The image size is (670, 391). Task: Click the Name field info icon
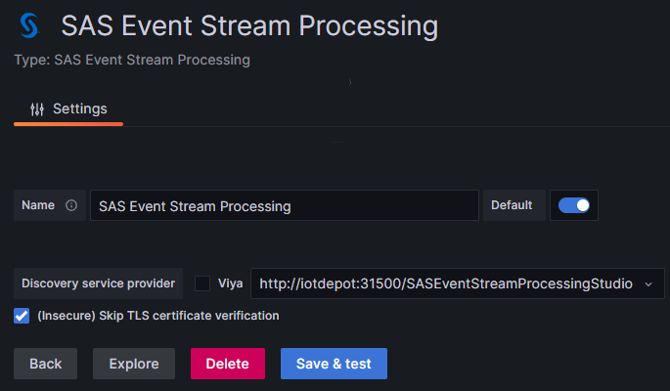tap(71, 205)
